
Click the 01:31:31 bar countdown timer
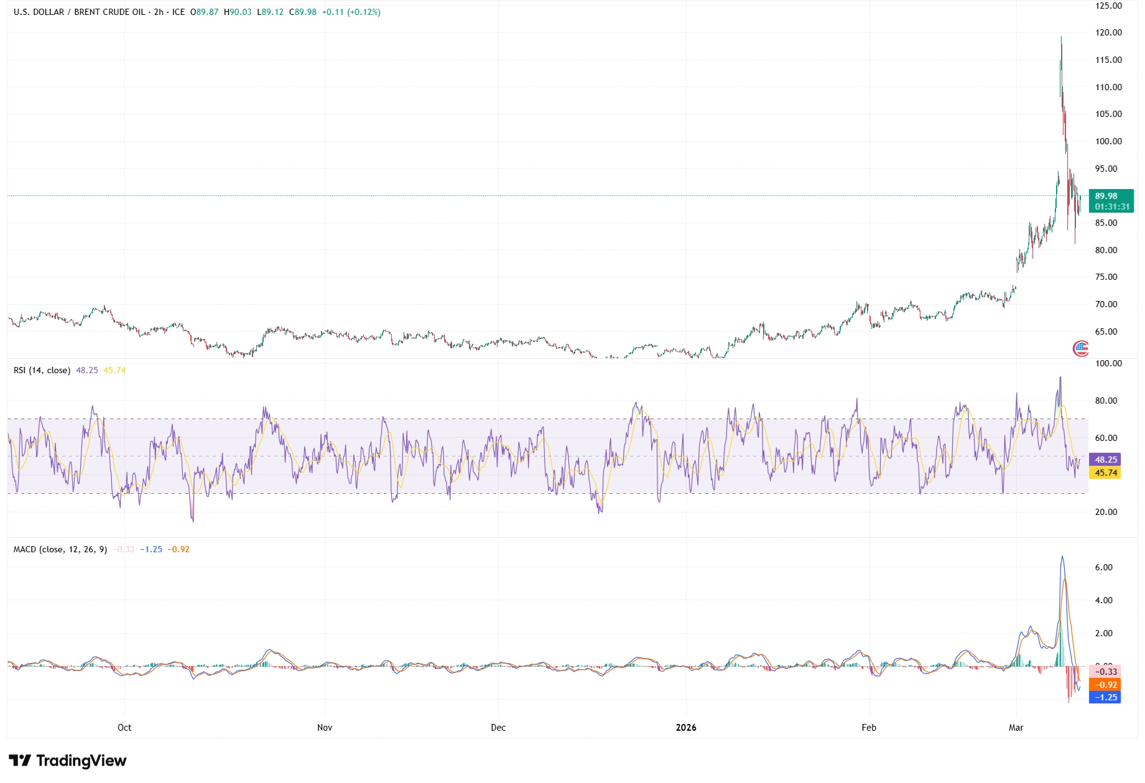coord(1112,206)
